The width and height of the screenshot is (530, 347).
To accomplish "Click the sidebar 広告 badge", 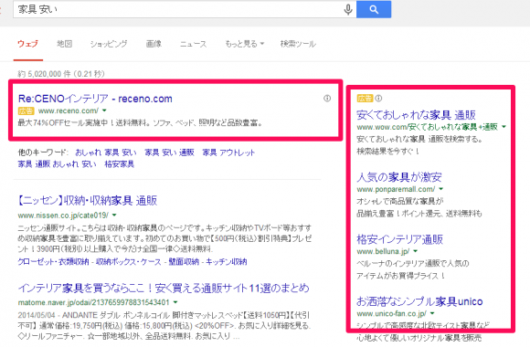I will point(365,99).
